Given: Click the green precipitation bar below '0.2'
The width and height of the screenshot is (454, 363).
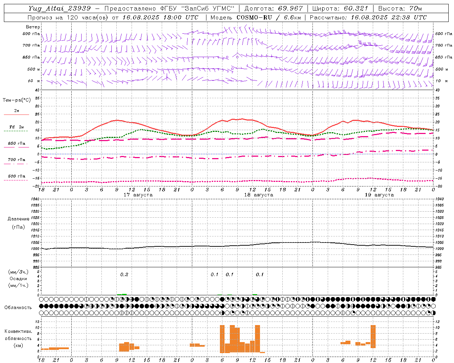Looking at the screenshot, I should (x=122, y=294).
